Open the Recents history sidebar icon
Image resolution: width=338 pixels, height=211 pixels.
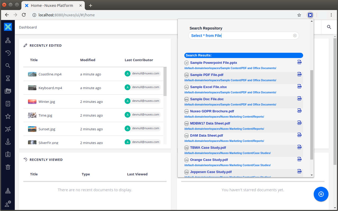click(8, 53)
